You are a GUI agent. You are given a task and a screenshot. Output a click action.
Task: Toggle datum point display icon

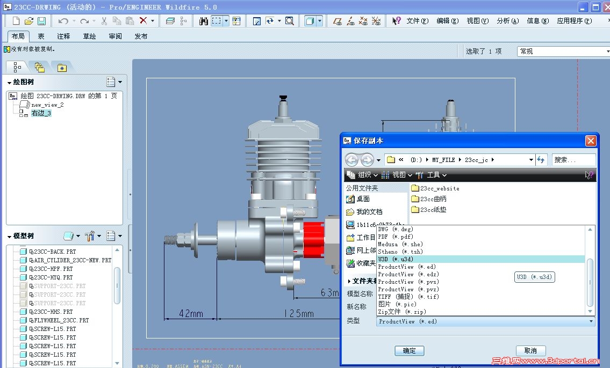coord(363,21)
